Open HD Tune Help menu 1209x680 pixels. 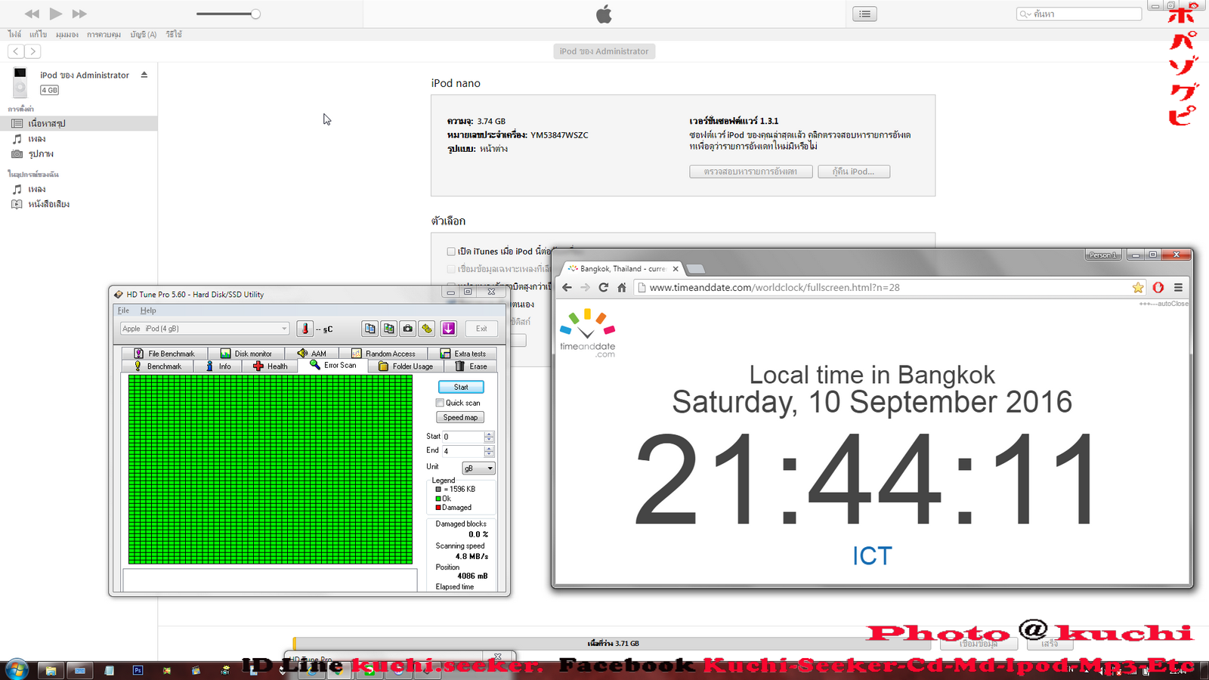click(x=148, y=311)
